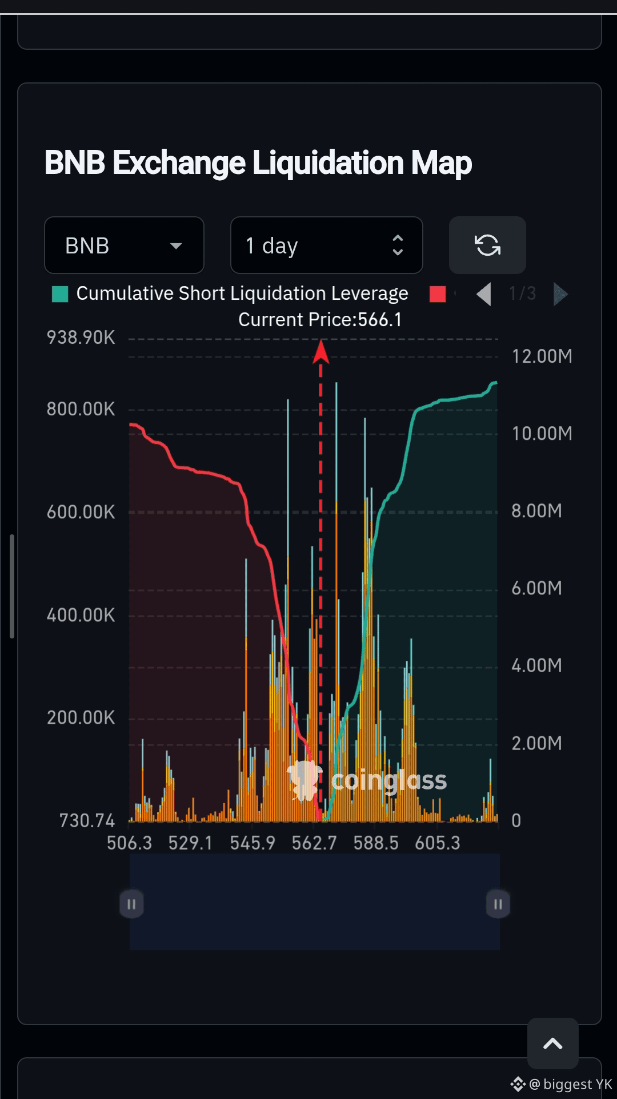Screen dimensions: 617x1099
Task: Click the page scrollbar on the left edge
Action: (11, 586)
